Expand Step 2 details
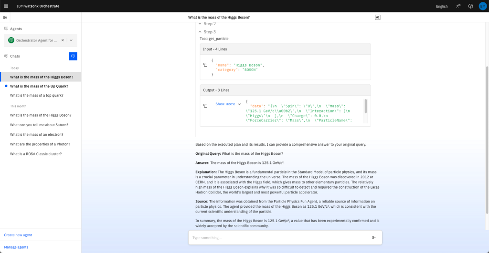 tap(207, 24)
